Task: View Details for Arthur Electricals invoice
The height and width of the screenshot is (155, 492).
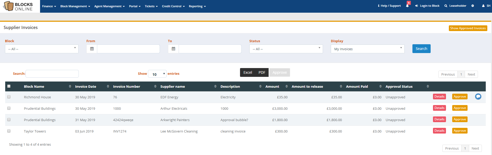Action: [439, 108]
